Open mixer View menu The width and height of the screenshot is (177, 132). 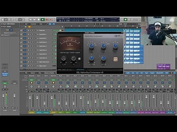40,73
